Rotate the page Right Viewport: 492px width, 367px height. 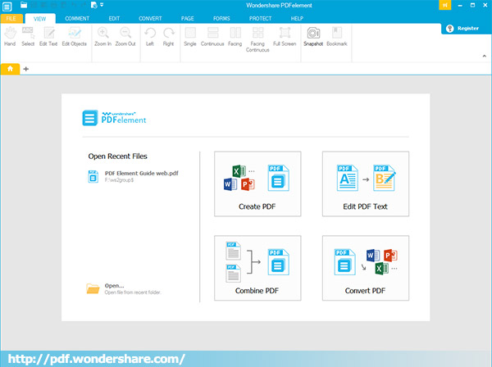(168, 37)
